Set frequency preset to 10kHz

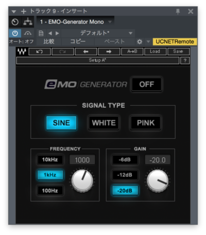tap(50, 160)
